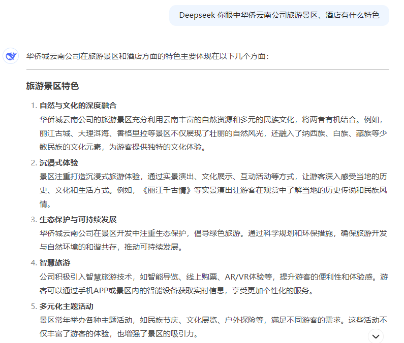
Task: Click list title '自然与文化的深度融合'
Action: click(78, 106)
